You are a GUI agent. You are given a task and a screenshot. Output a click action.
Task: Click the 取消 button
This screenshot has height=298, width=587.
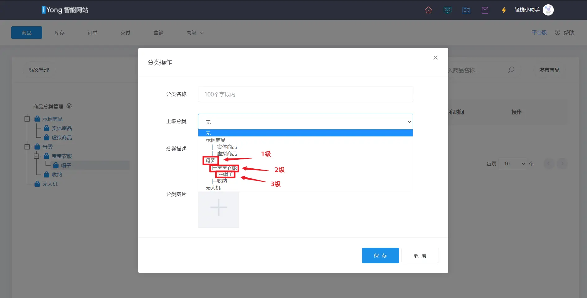(x=419, y=256)
